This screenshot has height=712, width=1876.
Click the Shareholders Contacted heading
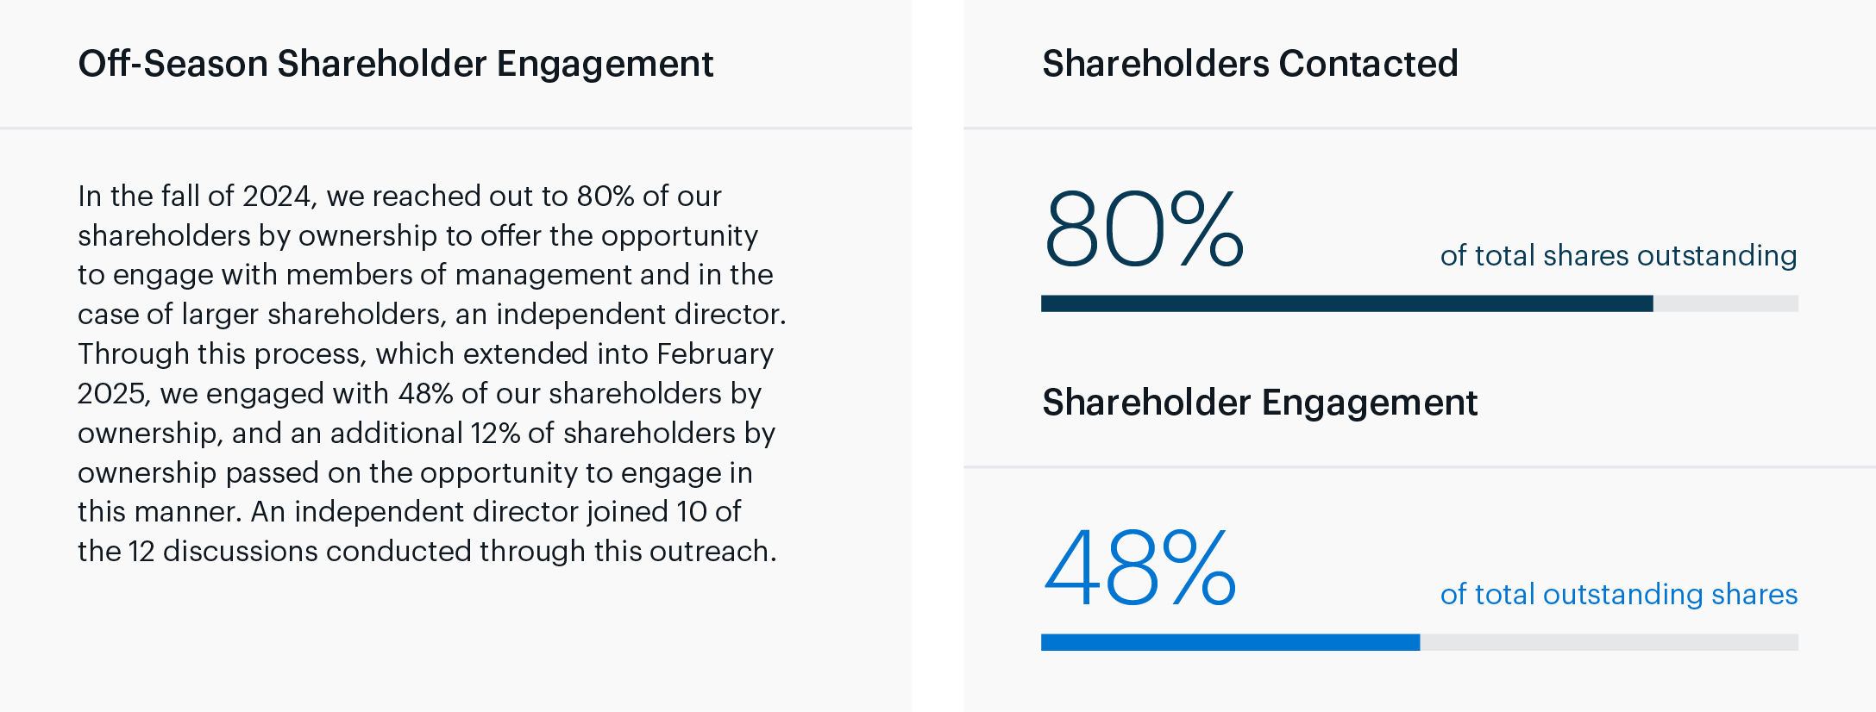coord(1250,64)
